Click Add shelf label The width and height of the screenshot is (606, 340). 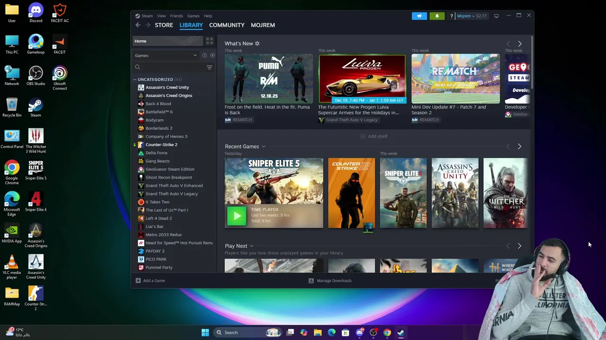(378, 136)
